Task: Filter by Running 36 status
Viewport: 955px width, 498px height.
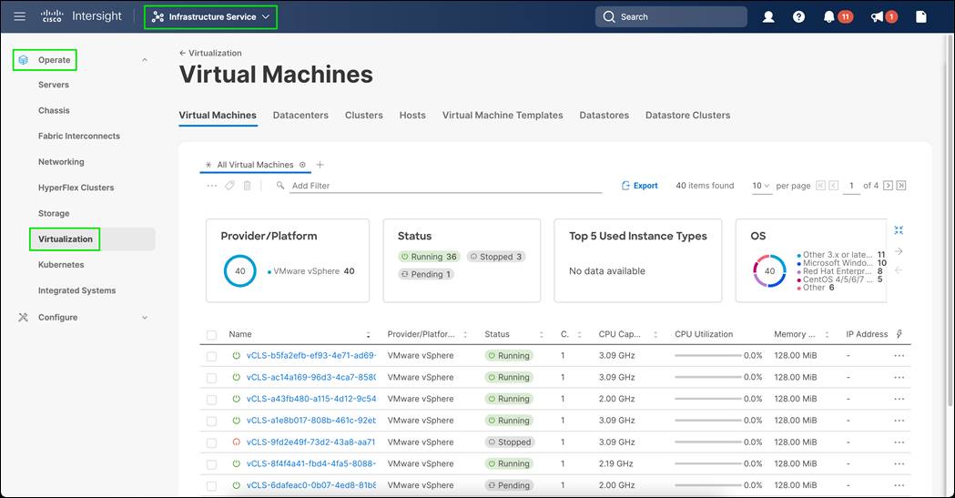Action: click(x=429, y=257)
